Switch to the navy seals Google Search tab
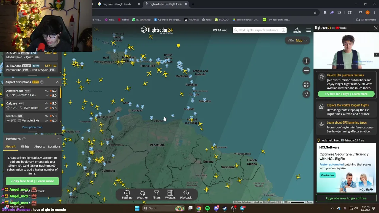Image resolution: width=379 pixels, height=213 pixels. 117,4
